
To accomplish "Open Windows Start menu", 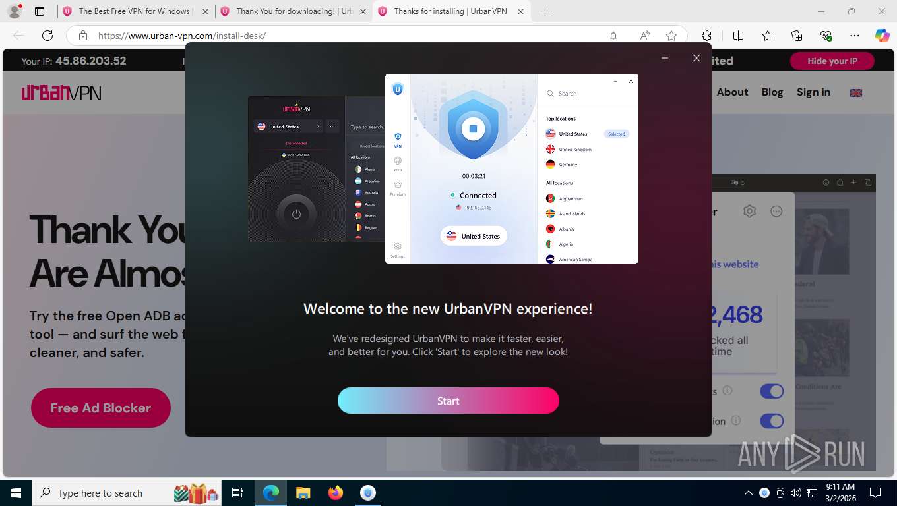I will 15,493.
